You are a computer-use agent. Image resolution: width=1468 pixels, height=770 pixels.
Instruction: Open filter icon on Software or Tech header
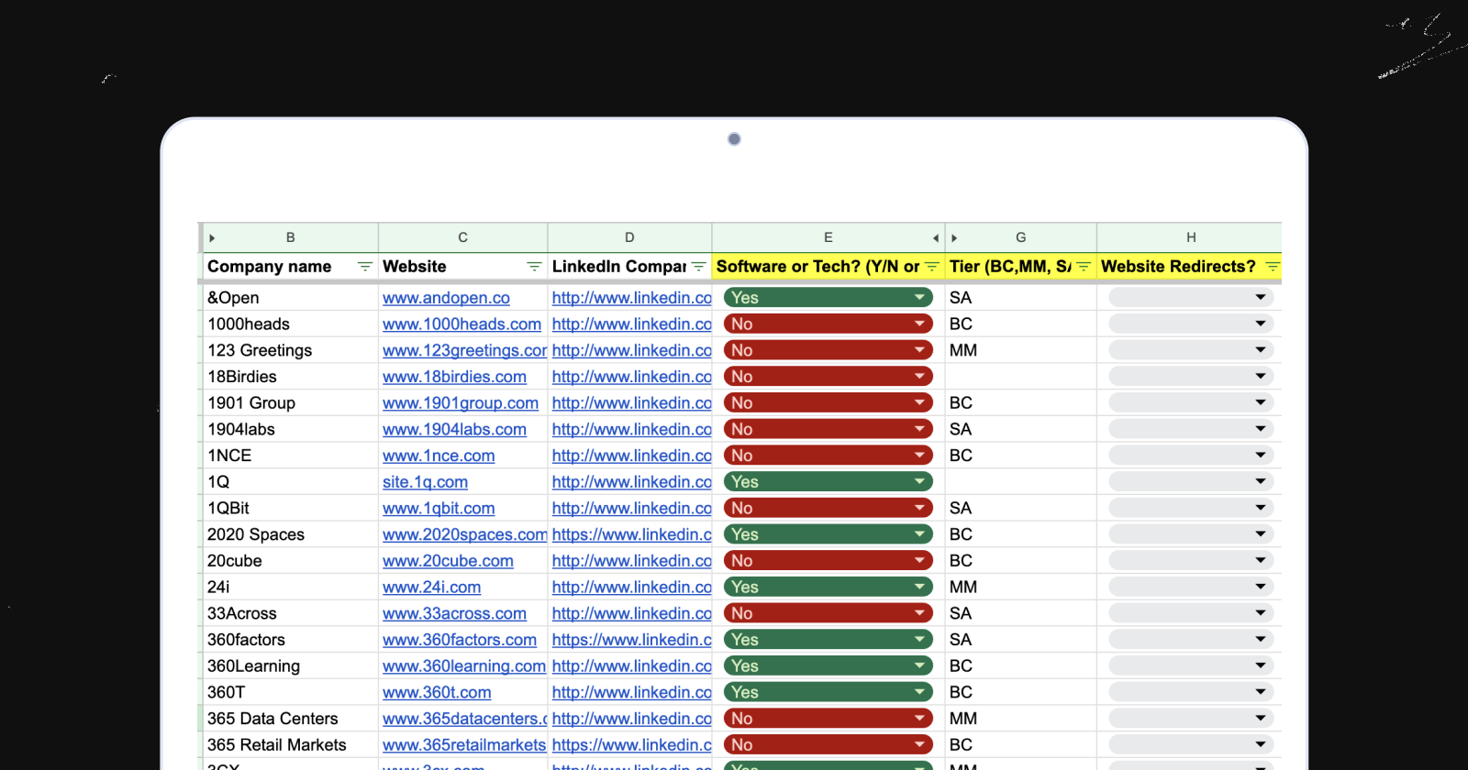[x=931, y=267]
